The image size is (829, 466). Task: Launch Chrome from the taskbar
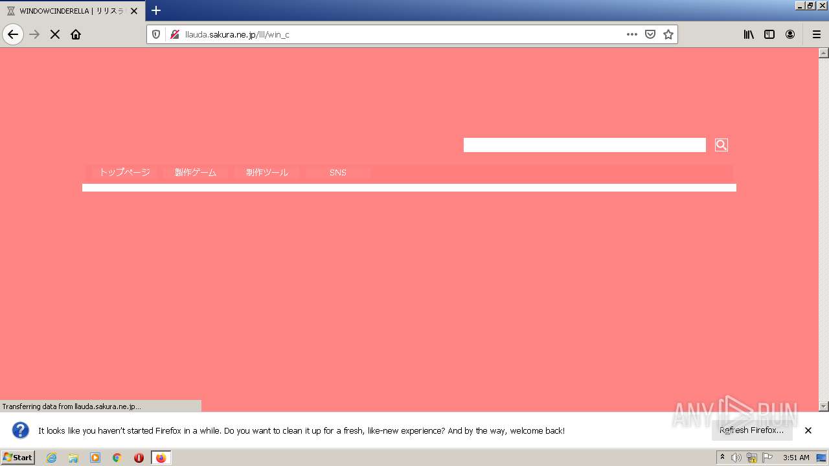click(117, 458)
